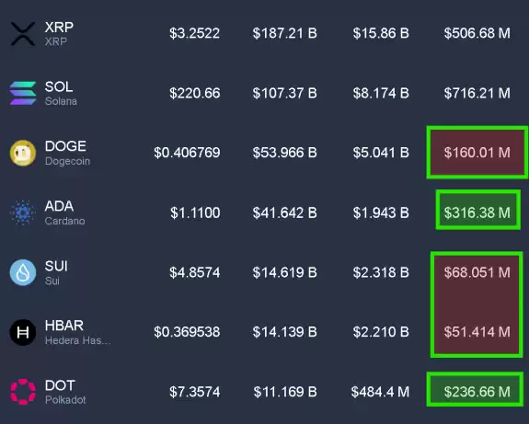Select the Polkadot pink ring icon
Viewport: 529px width, 424px height.
pyautogui.click(x=23, y=392)
